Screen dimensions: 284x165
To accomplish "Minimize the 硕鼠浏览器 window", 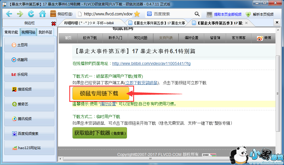I will tap(257, 3).
